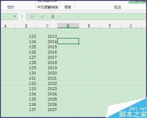Click inside the formula bar input field
The height and width of the screenshot is (118, 147).
click(x=103, y=16)
